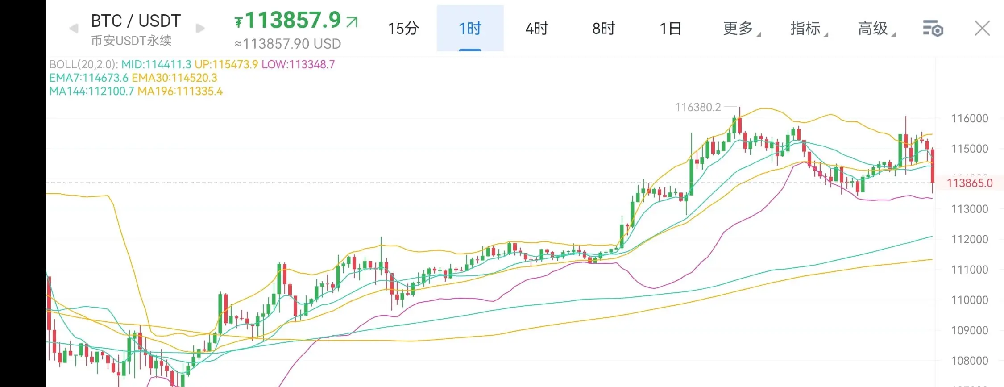Click the 112000 price axis label
The width and height of the screenshot is (1004, 387).
tap(970, 239)
